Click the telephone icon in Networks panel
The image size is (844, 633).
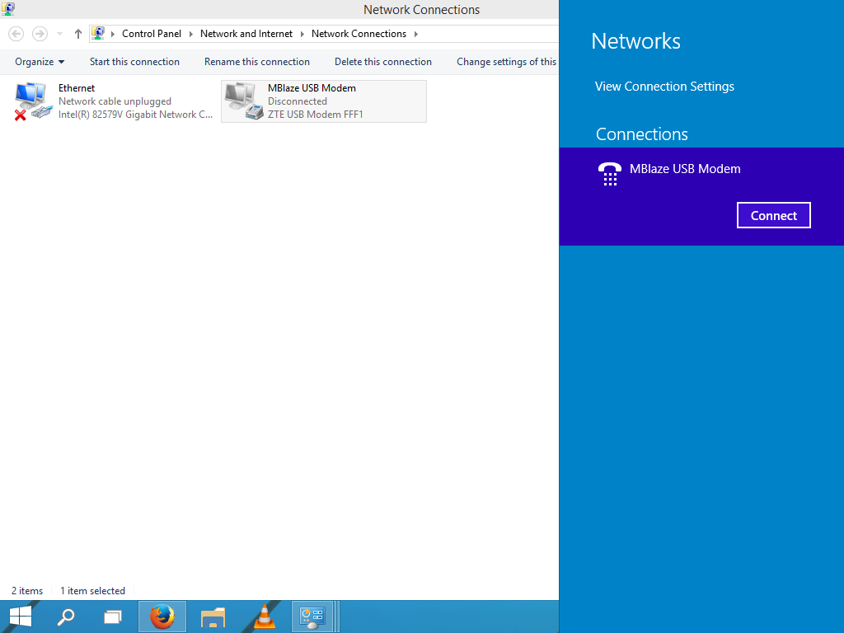click(609, 174)
